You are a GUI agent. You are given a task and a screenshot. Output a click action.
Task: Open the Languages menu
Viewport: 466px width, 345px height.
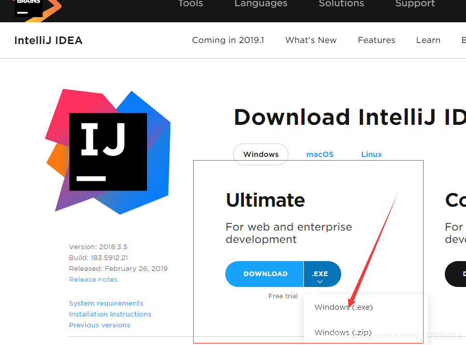pos(260,4)
